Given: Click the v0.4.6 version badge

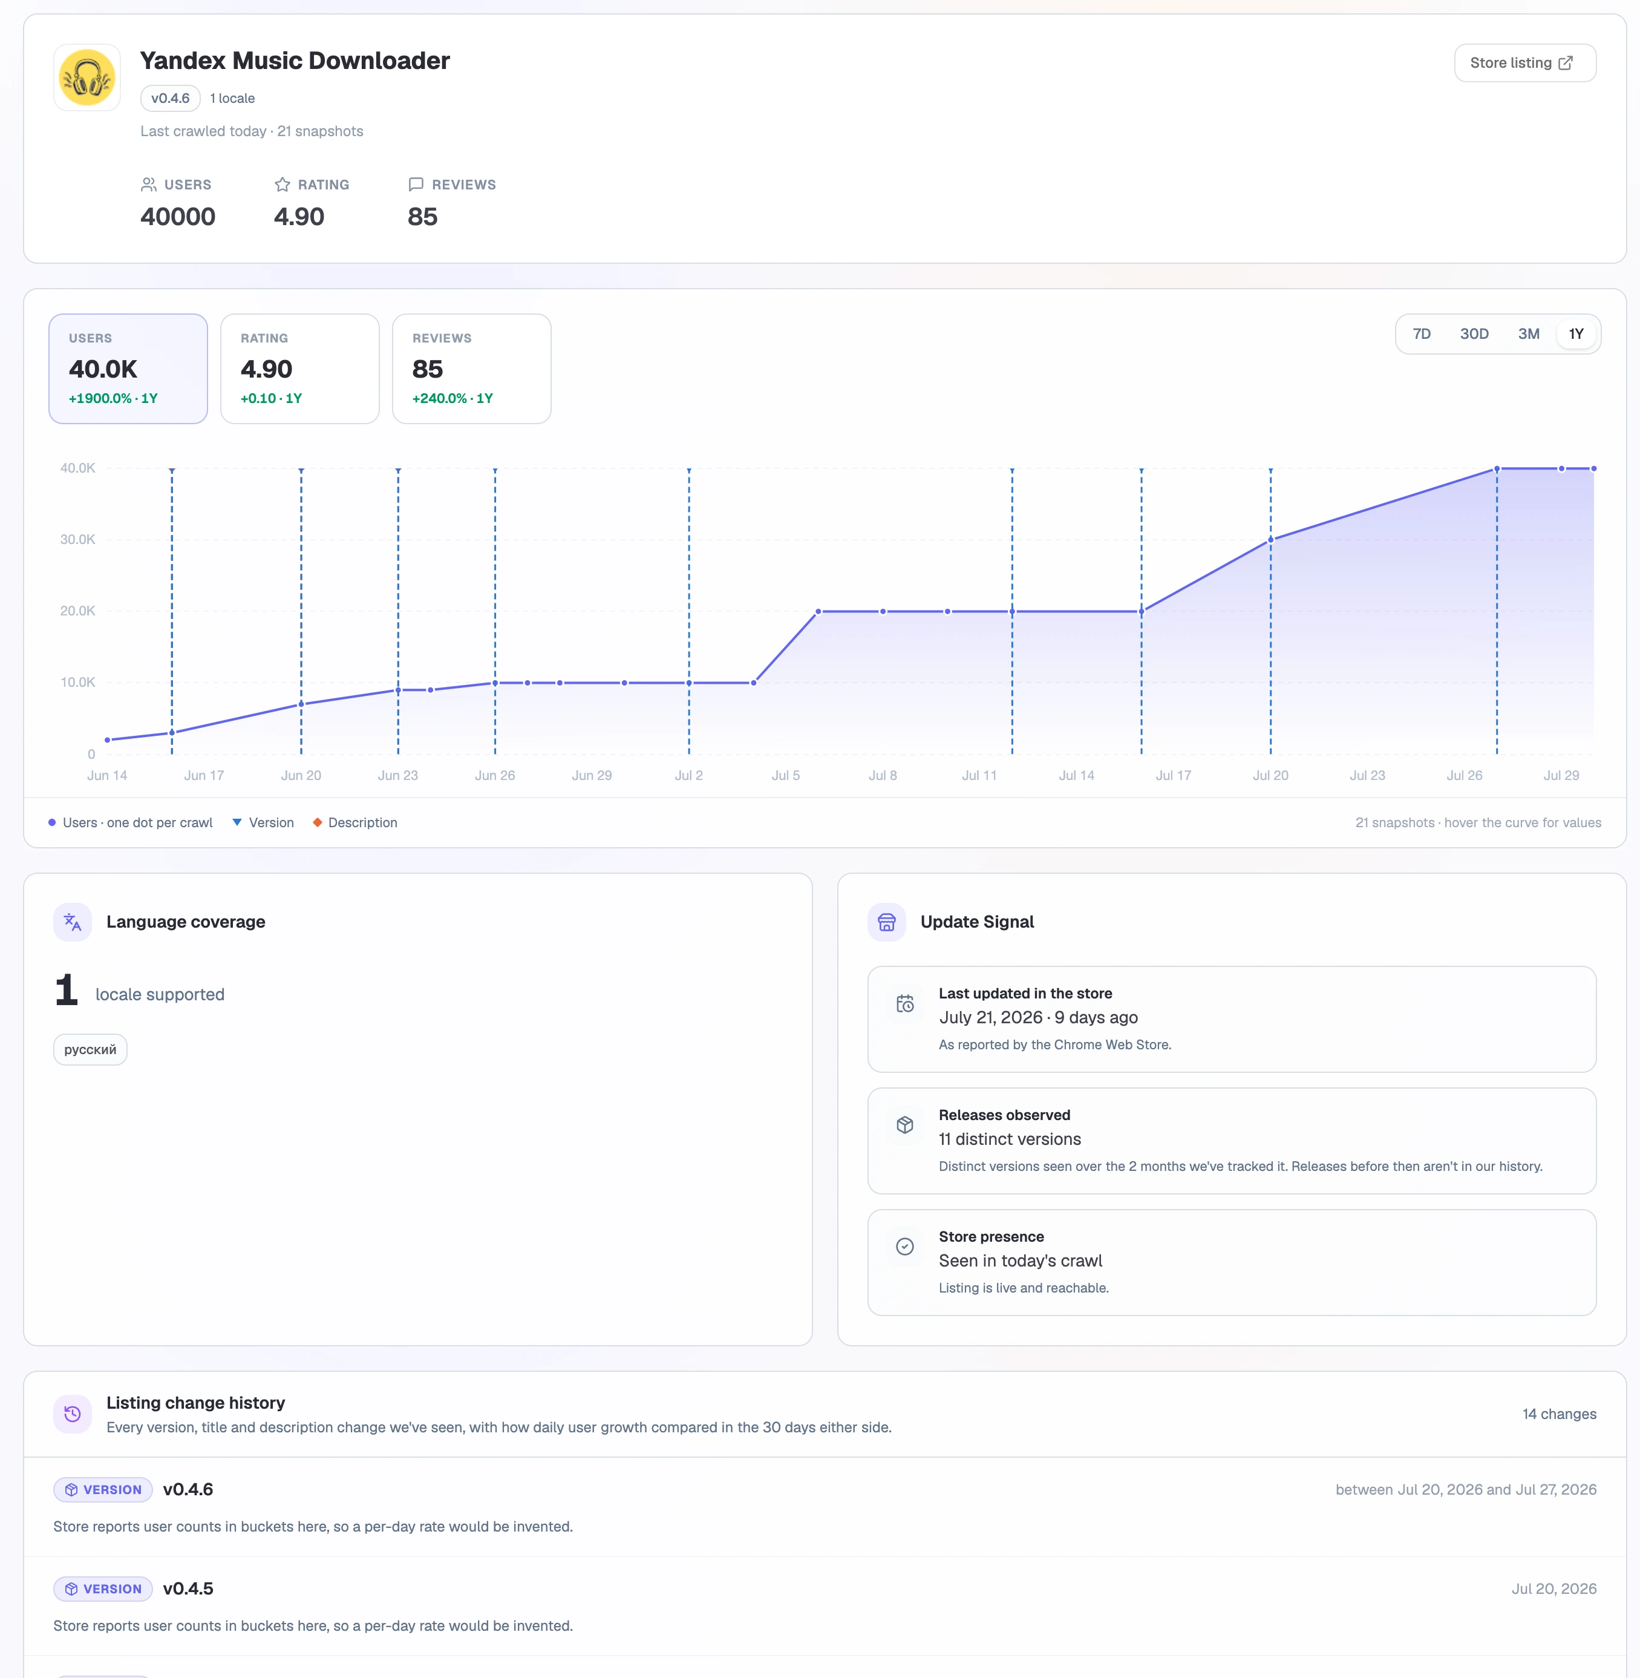Looking at the screenshot, I should (171, 98).
